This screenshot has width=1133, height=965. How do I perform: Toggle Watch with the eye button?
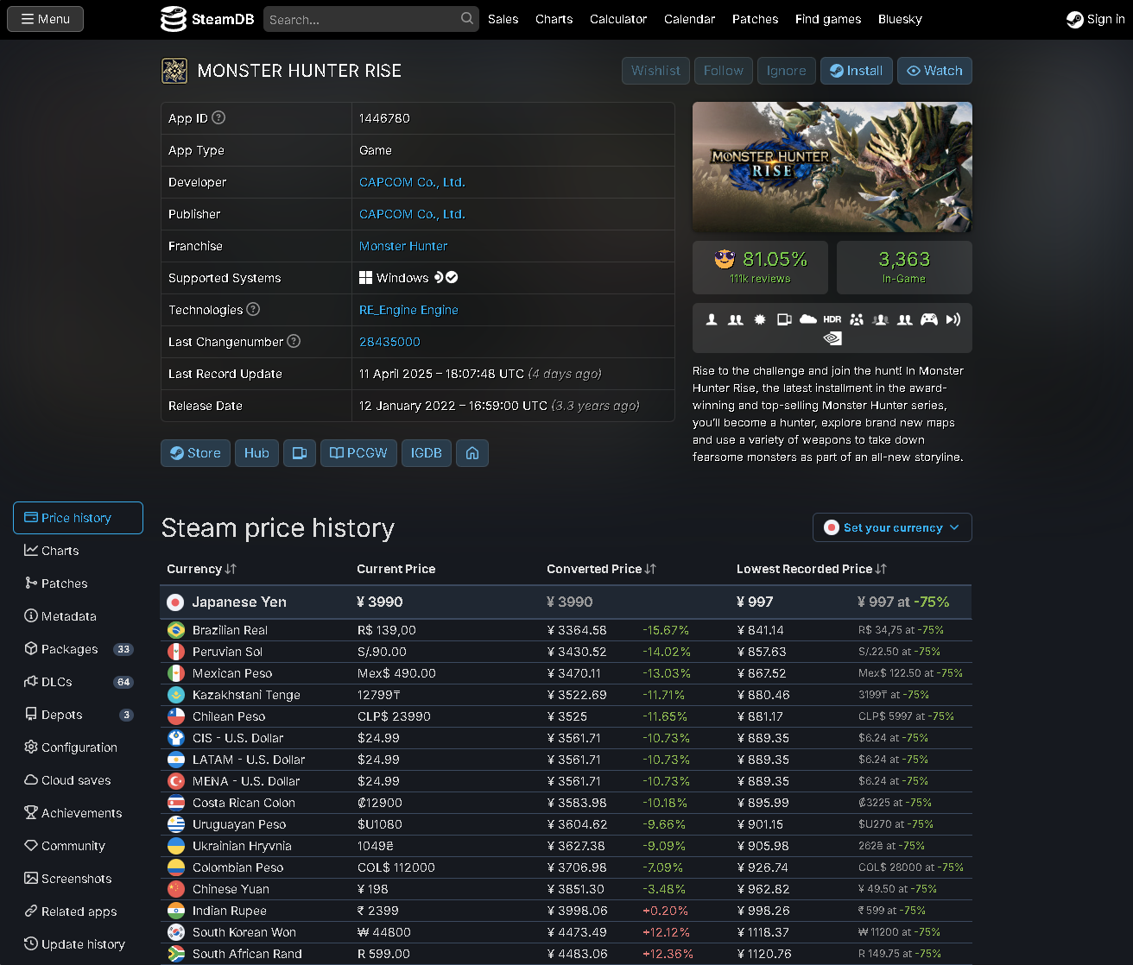point(934,71)
